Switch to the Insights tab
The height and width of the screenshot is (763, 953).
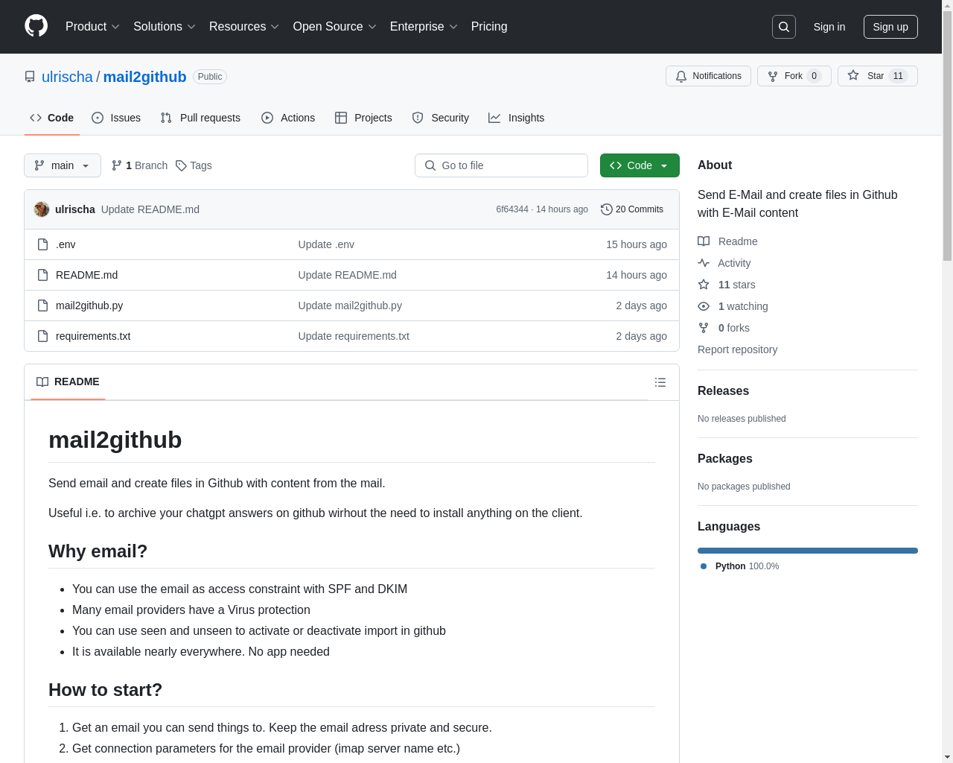click(x=517, y=118)
